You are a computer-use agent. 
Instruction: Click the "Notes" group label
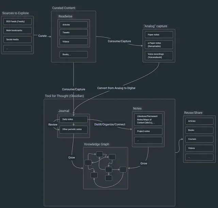tap(137, 109)
